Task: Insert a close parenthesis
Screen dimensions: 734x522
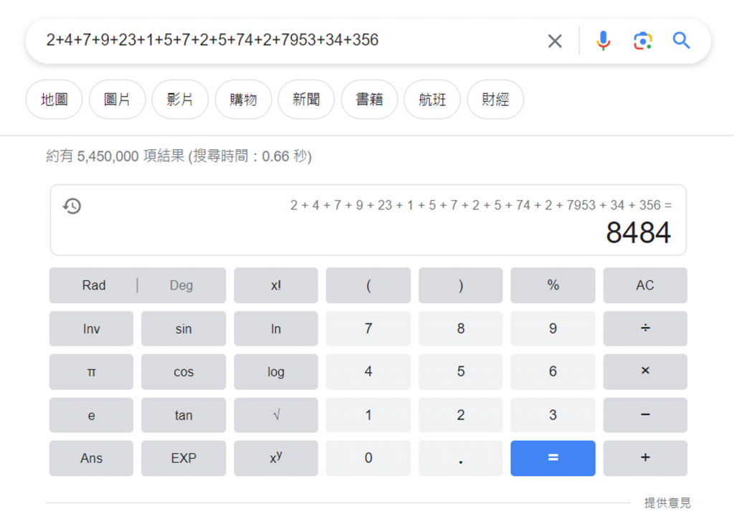Action: coord(461,285)
